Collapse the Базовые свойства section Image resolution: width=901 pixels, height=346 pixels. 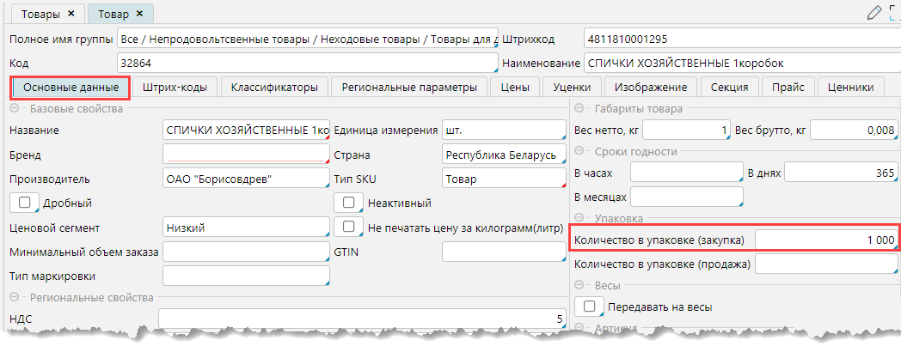point(15,108)
